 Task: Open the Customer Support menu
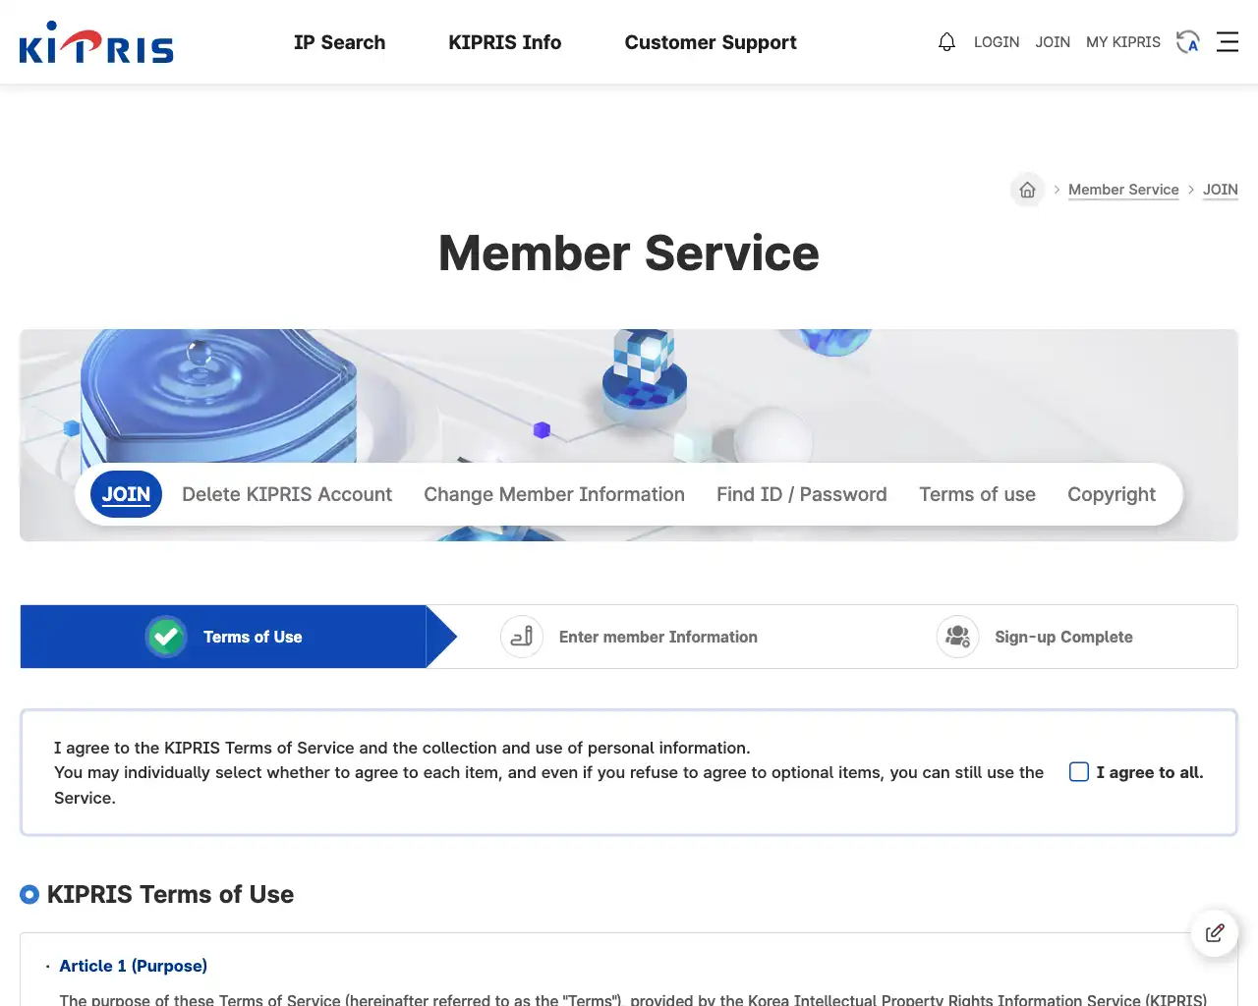coord(711,42)
